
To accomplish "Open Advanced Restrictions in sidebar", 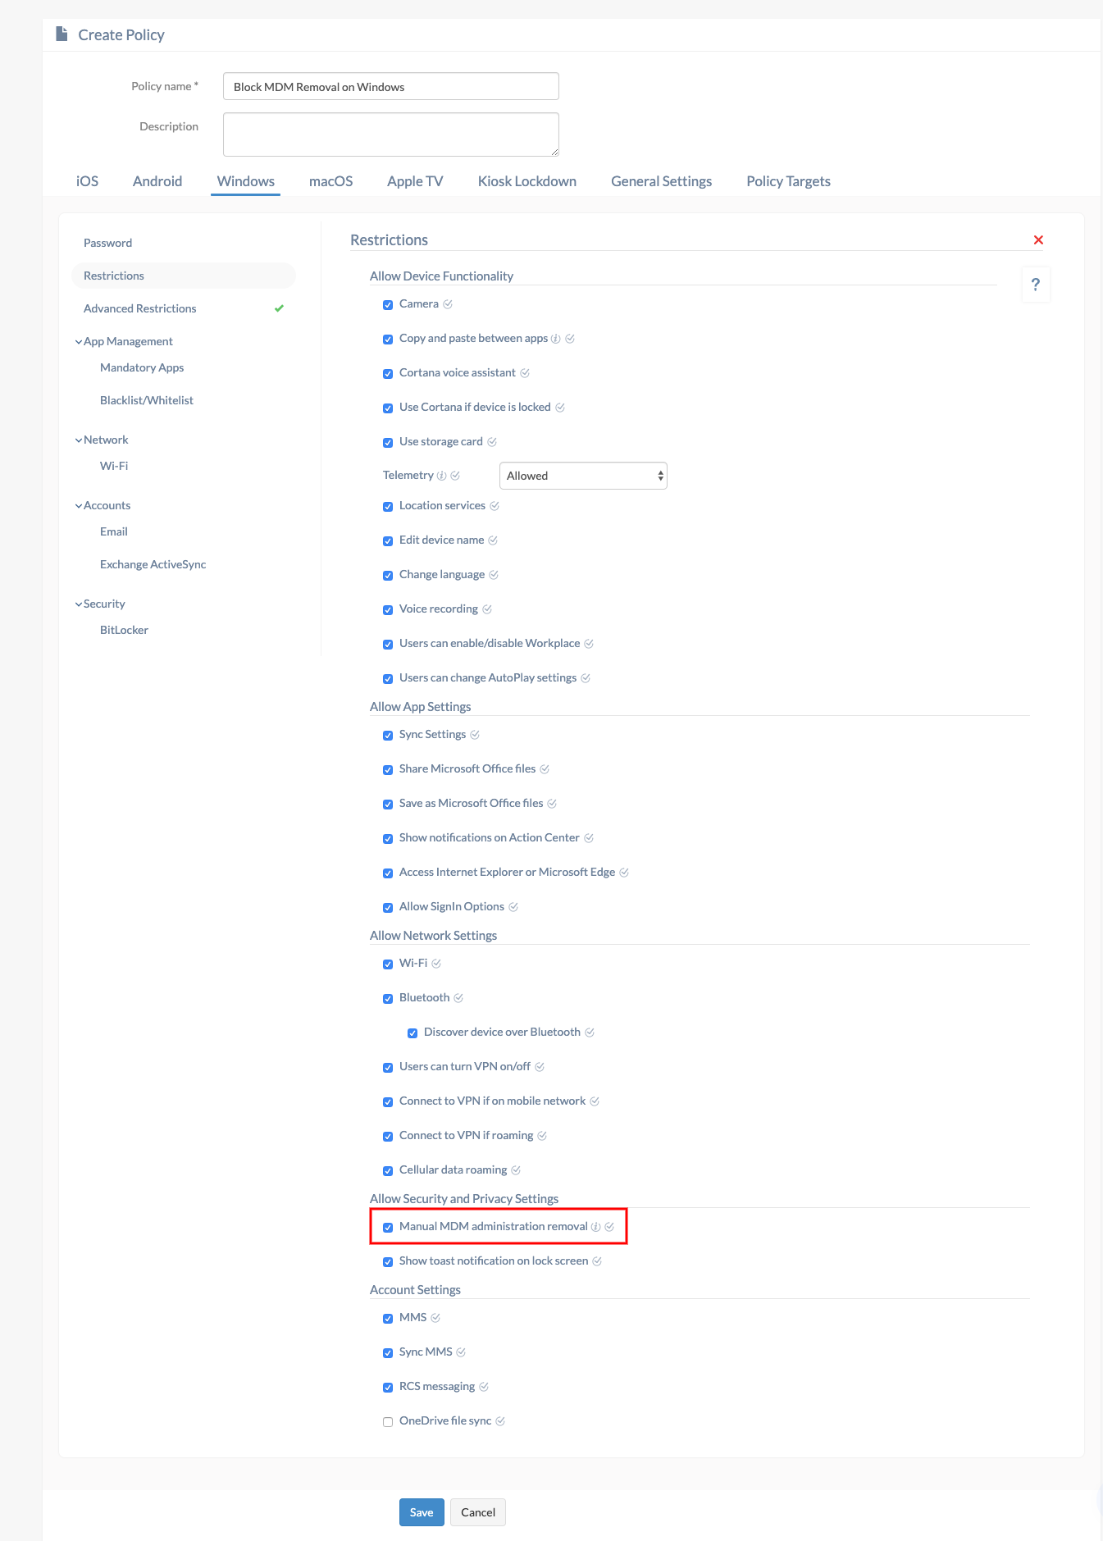I will tap(139, 308).
